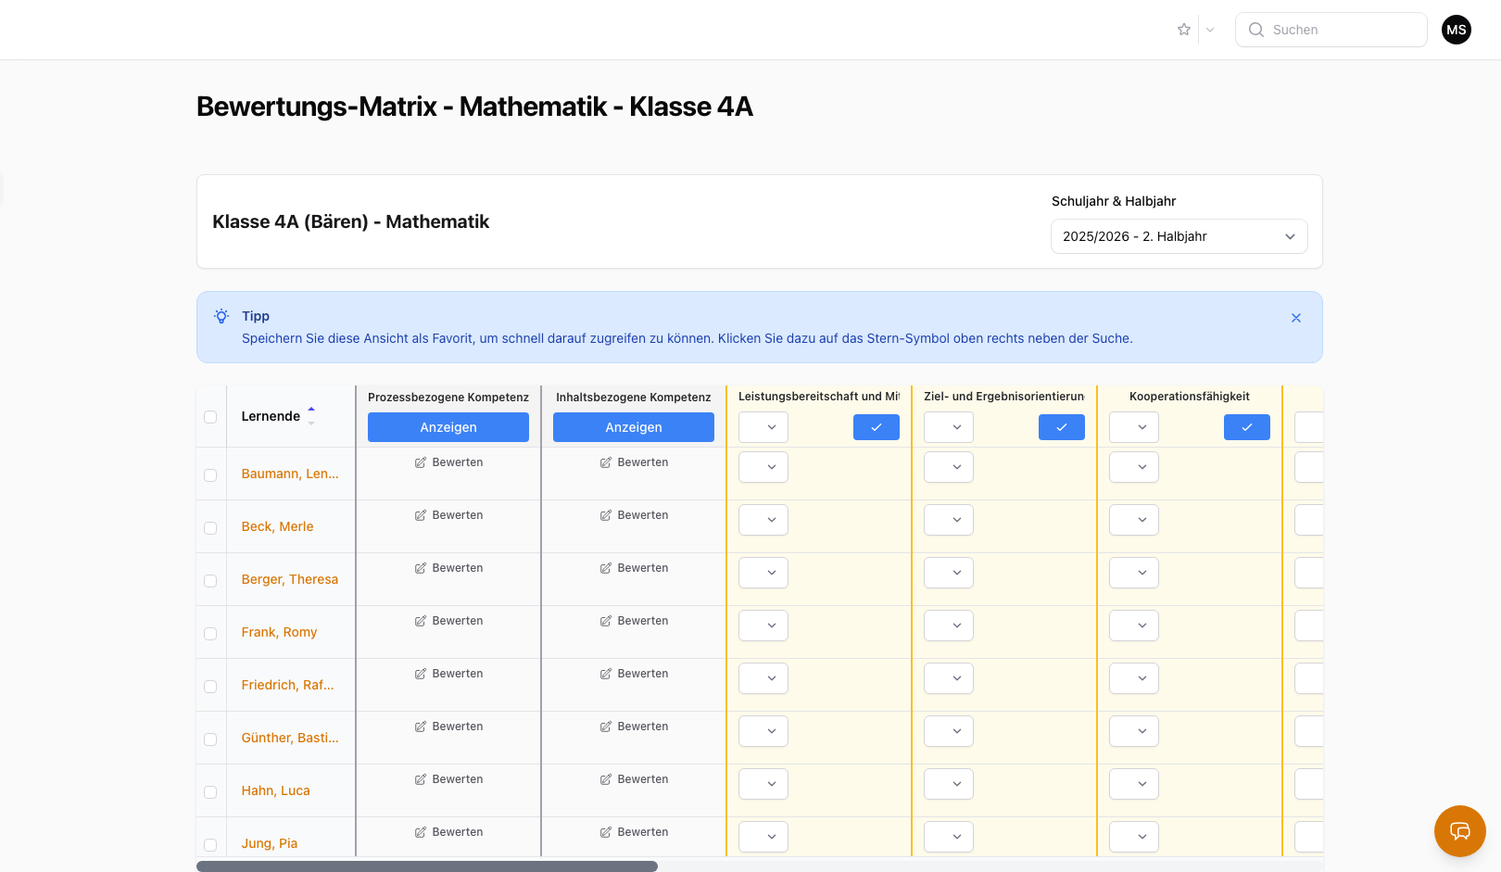The width and height of the screenshot is (1501, 872).
Task: Toggle the select-all checkbox in the header row
Action: coord(210,417)
